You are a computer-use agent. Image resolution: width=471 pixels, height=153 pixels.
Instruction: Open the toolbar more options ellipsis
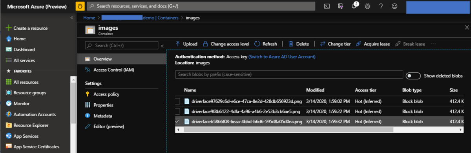433,44
